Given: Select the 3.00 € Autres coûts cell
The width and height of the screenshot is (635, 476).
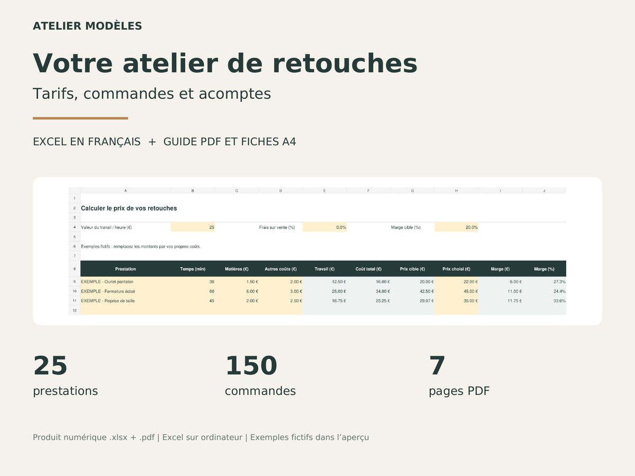Looking at the screenshot, I should (x=280, y=291).
